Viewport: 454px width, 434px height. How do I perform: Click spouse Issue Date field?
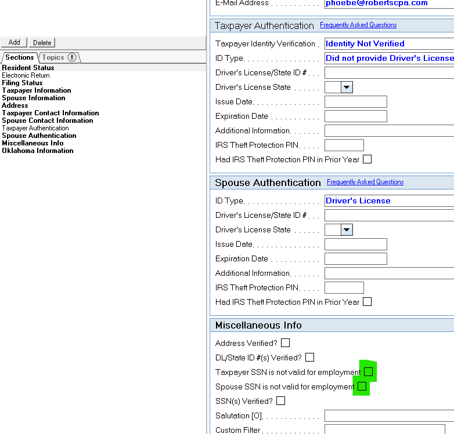[x=356, y=244]
